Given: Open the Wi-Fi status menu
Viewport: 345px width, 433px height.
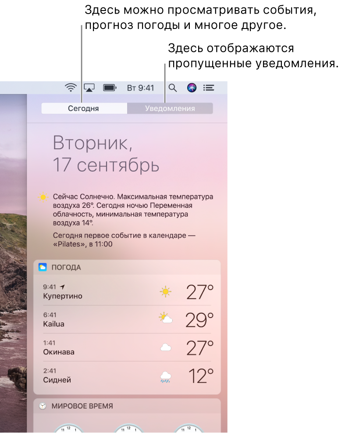Looking at the screenshot, I should click(x=71, y=88).
